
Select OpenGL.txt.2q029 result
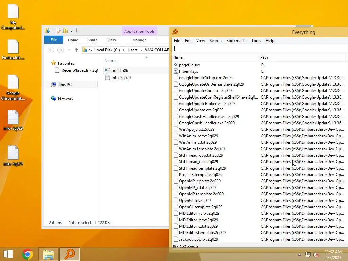click(x=195, y=201)
